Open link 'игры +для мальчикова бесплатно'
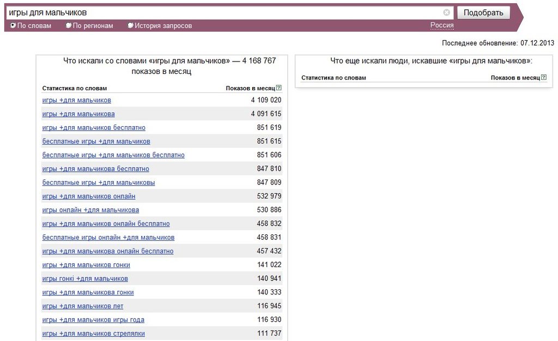Image resolution: width=558 pixels, height=341 pixels. coord(96,169)
